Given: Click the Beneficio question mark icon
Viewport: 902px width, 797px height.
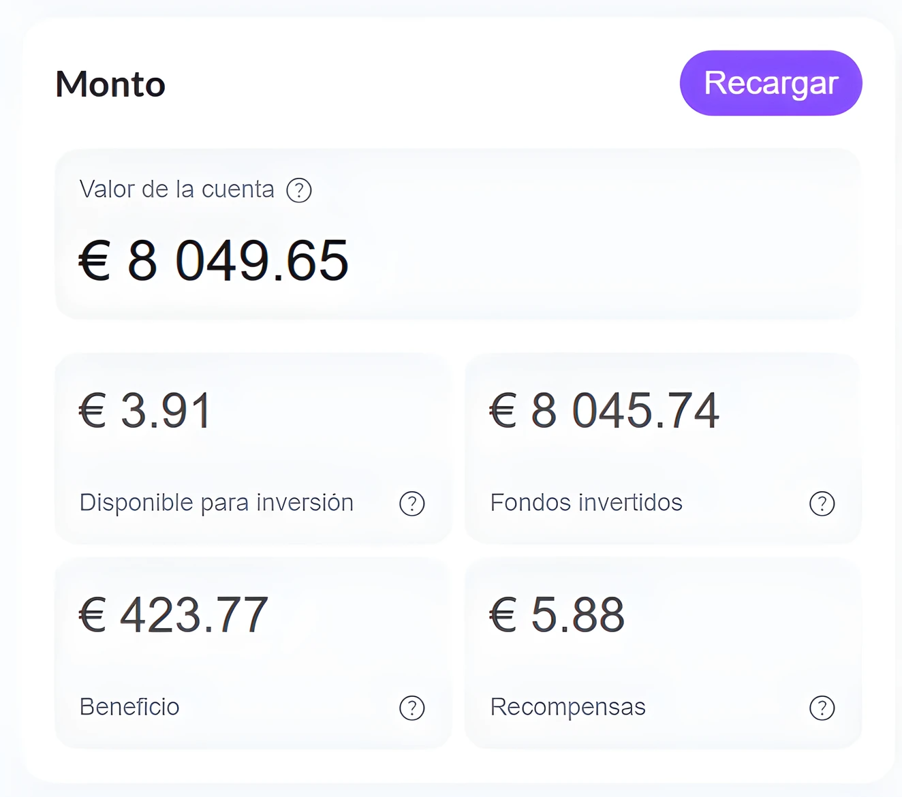Looking at the screenshot, I should tap(411, 708).
